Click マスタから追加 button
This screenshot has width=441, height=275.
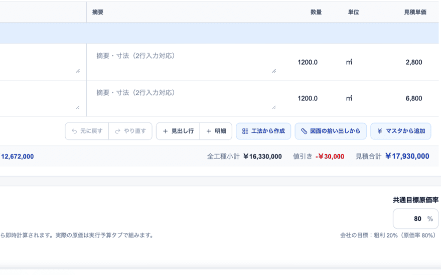(401, 131)
